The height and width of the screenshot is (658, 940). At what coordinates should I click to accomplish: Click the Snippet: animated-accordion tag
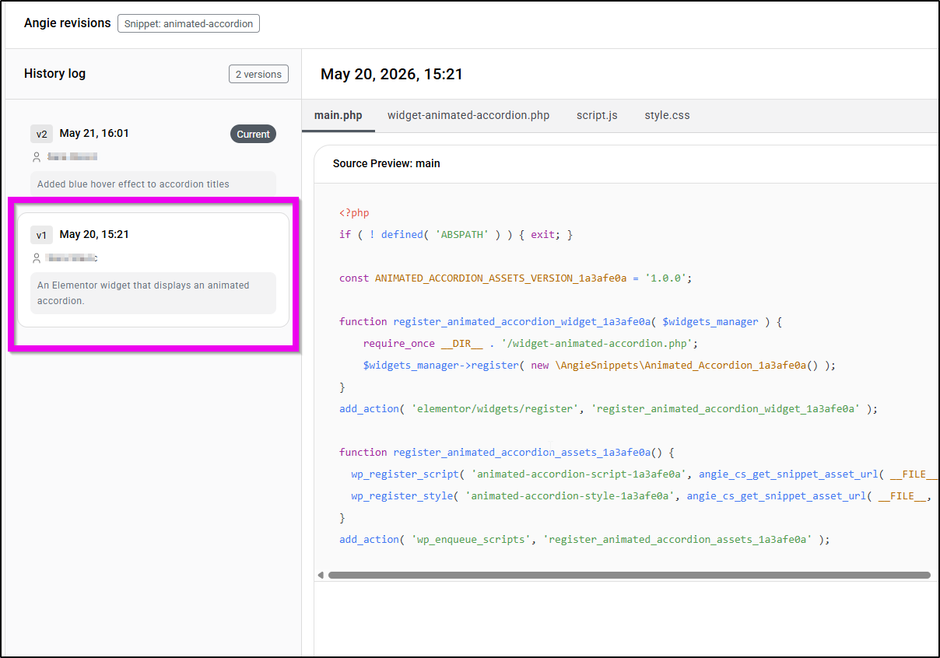[188, 23]
